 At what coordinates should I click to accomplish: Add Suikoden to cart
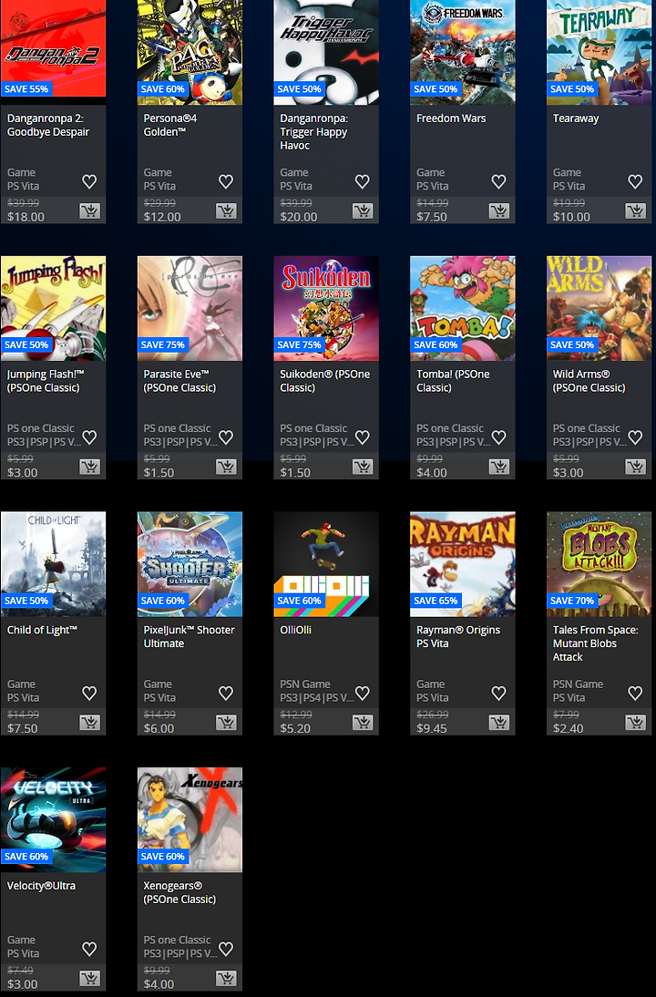363,467
